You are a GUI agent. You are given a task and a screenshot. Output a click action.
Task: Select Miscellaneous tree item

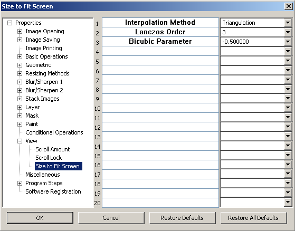(x=43, y=175)
